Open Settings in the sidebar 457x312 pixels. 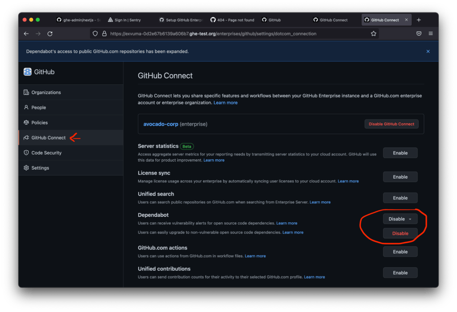[x=71, y=168]
